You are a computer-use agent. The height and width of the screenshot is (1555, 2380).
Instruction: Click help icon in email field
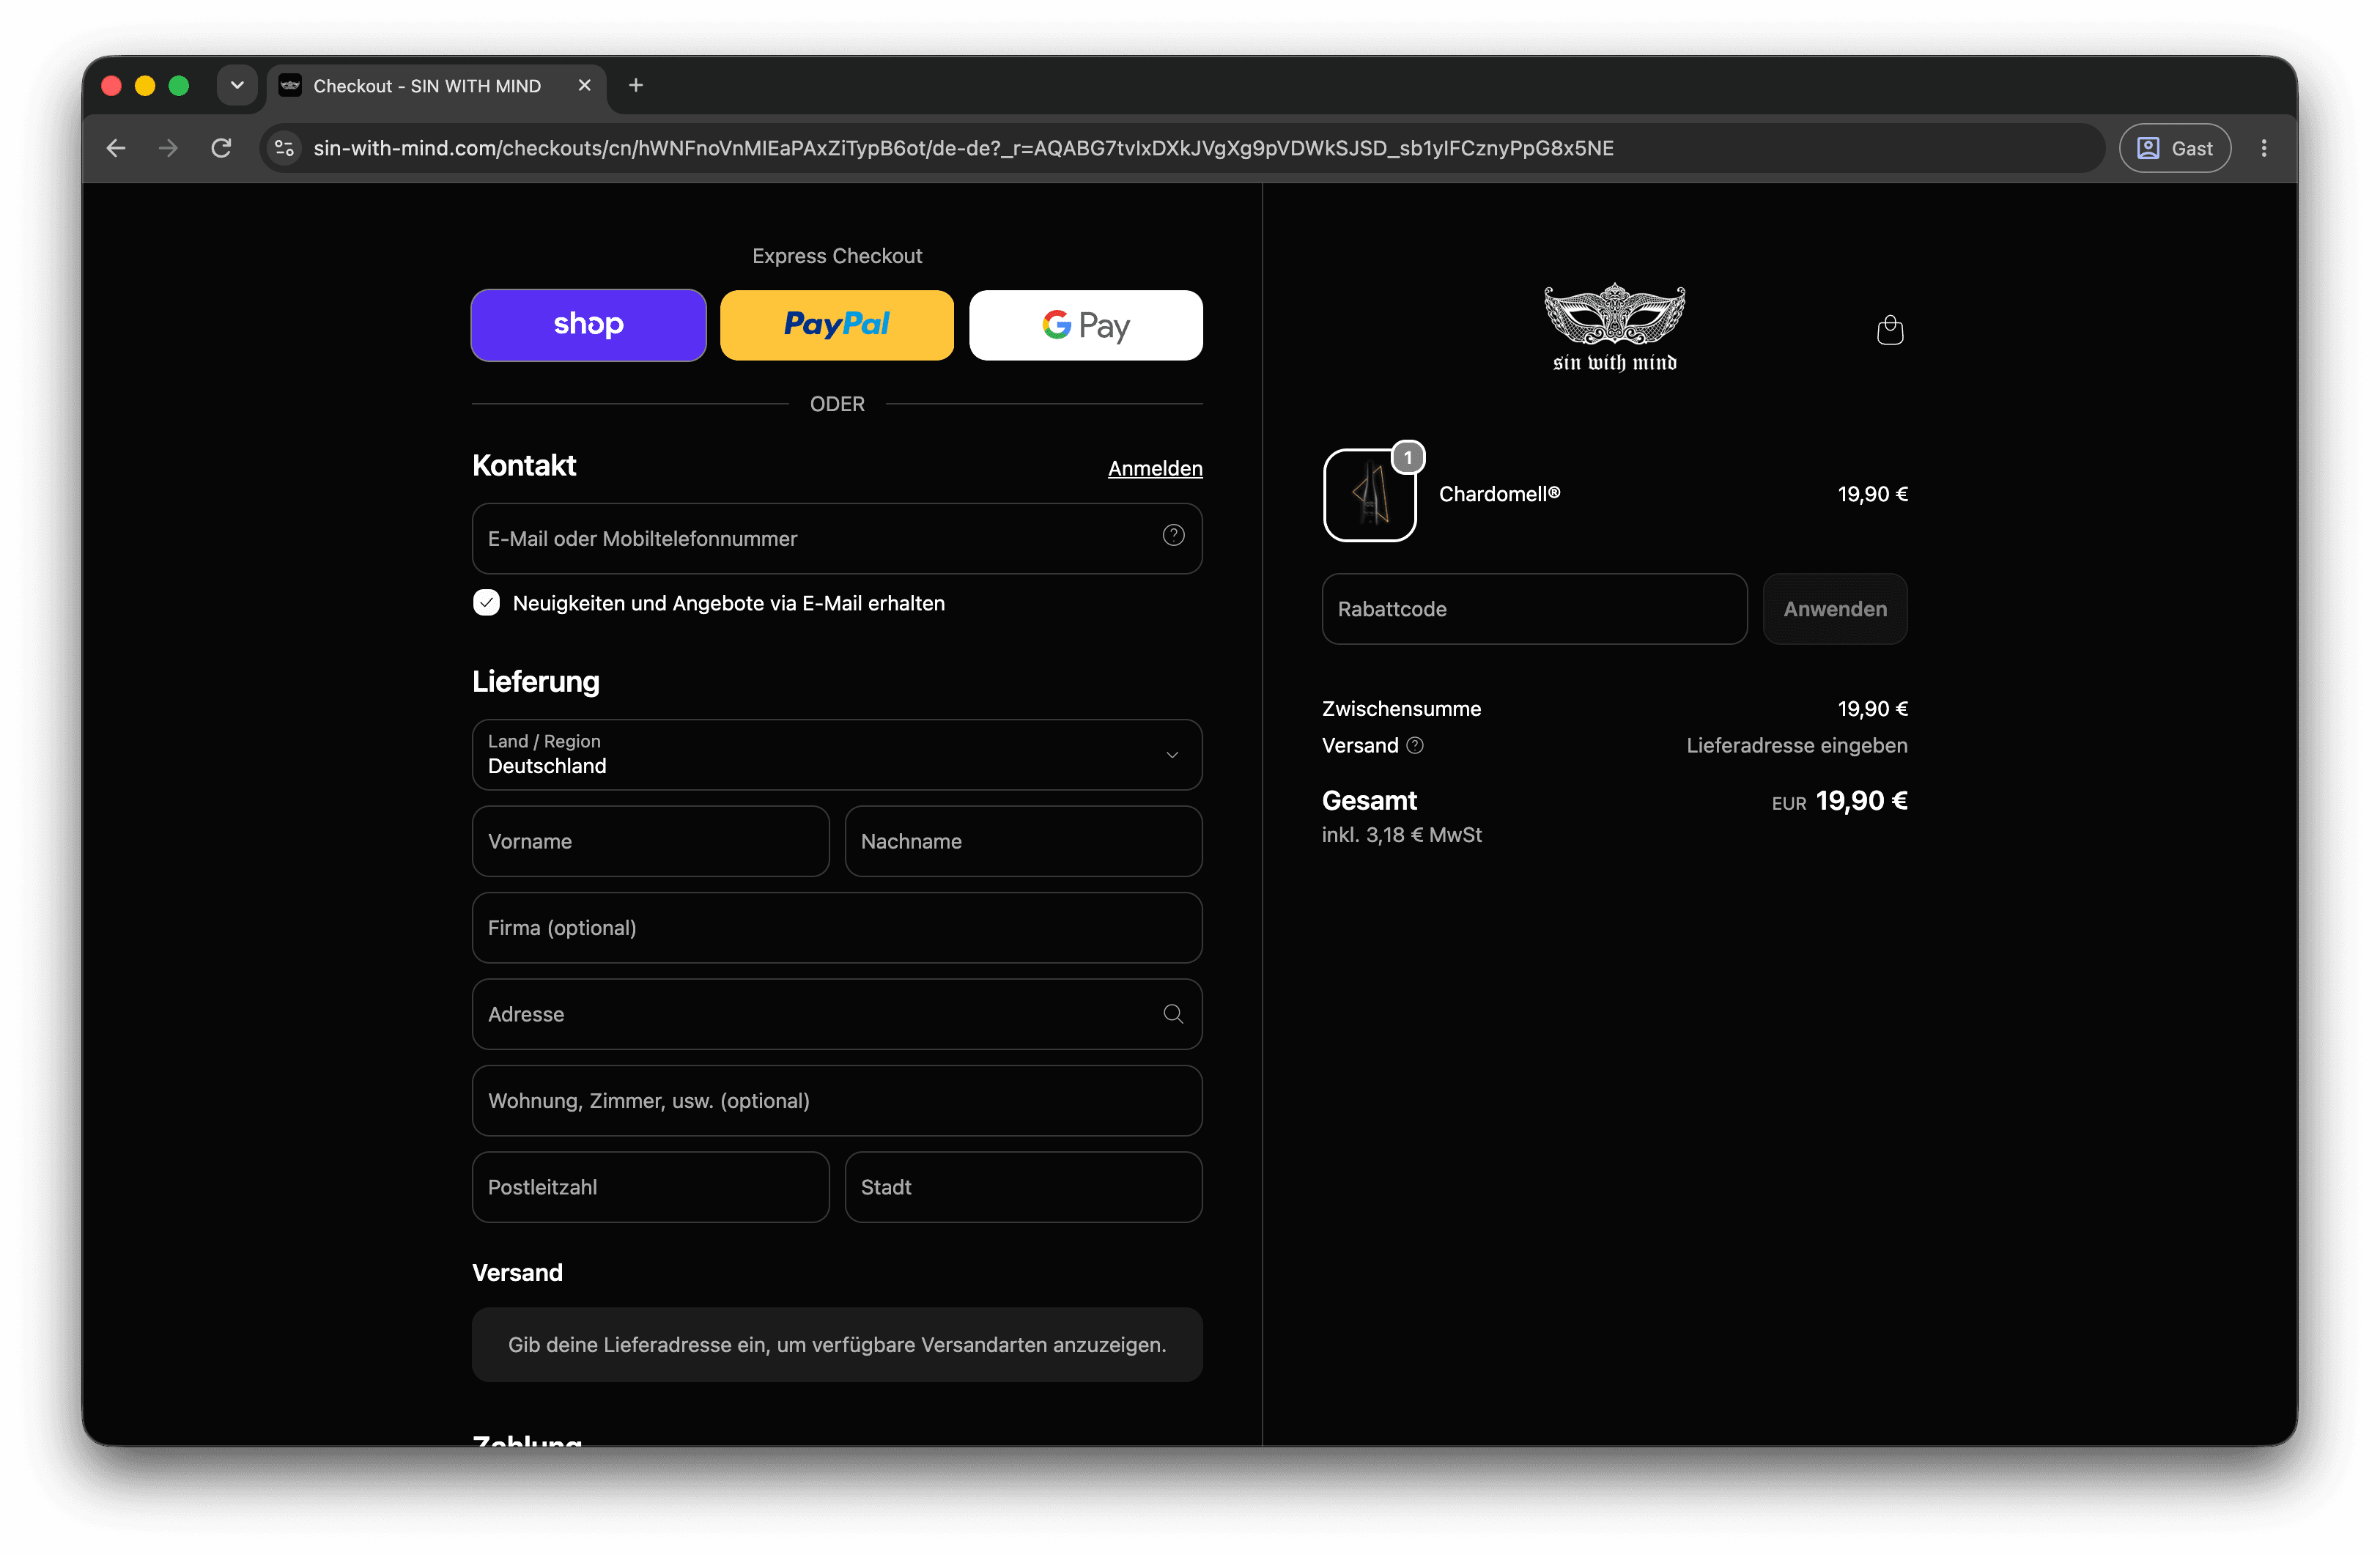(x=1173, y=536)
